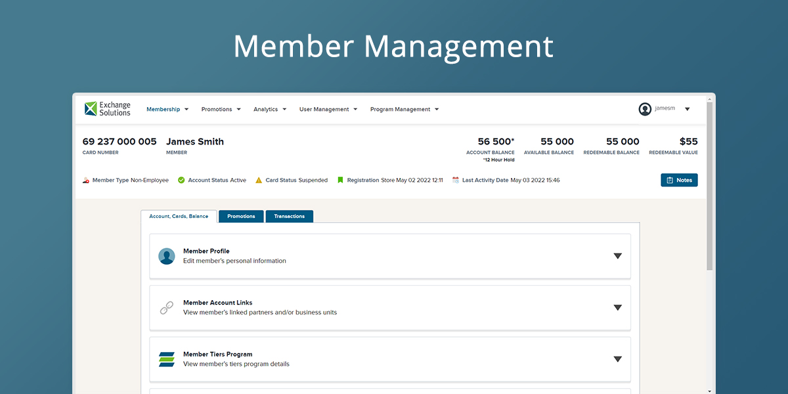
Task: Click the Exchange Solutions logo
Action: pyautogui.click(x=108, y=109)
